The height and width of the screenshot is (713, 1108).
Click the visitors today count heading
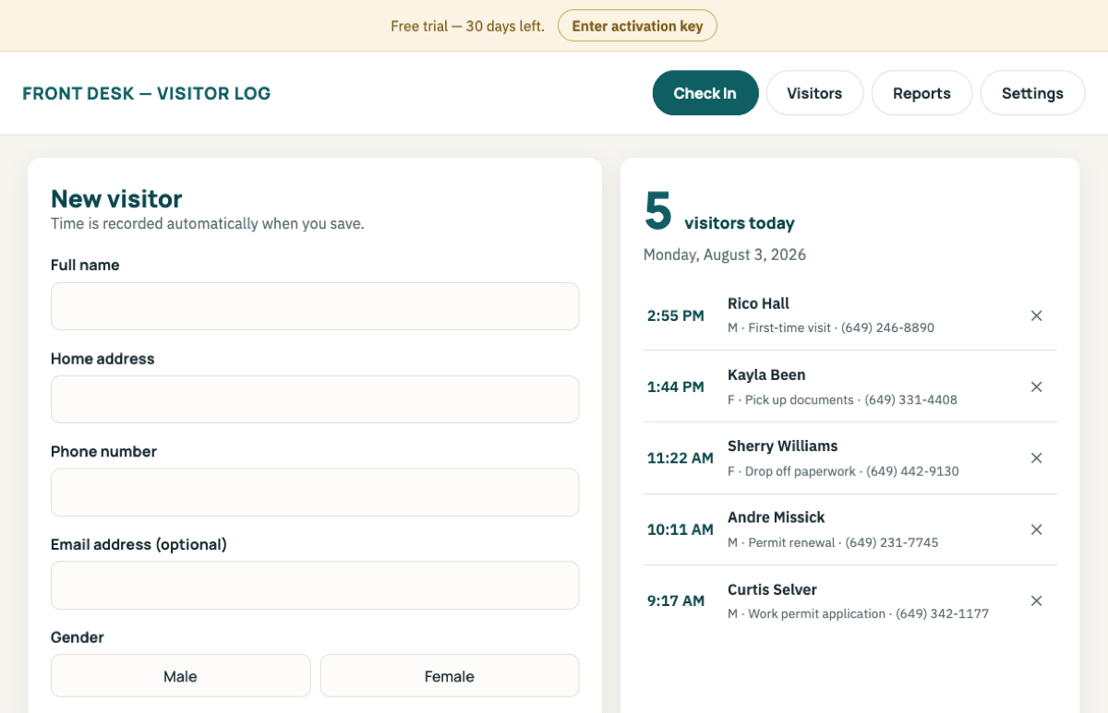[x=719, y=213]
